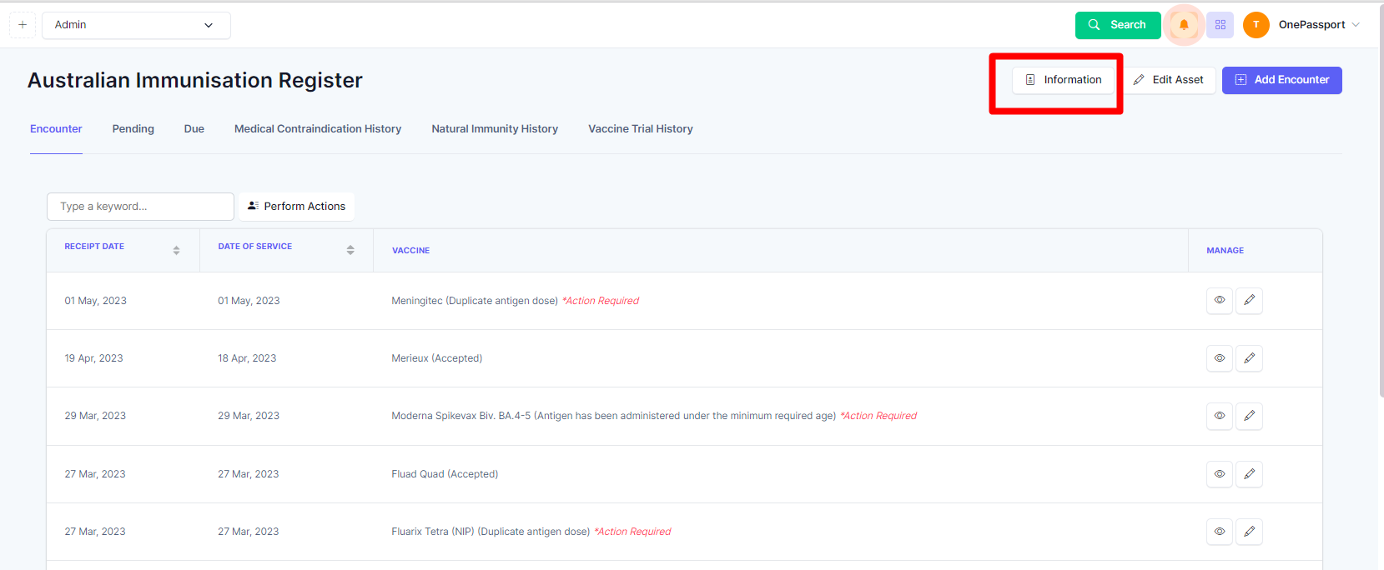View the Meningitec encounter eye icon
This screenshot has width=1384, height=570.
1220,300
